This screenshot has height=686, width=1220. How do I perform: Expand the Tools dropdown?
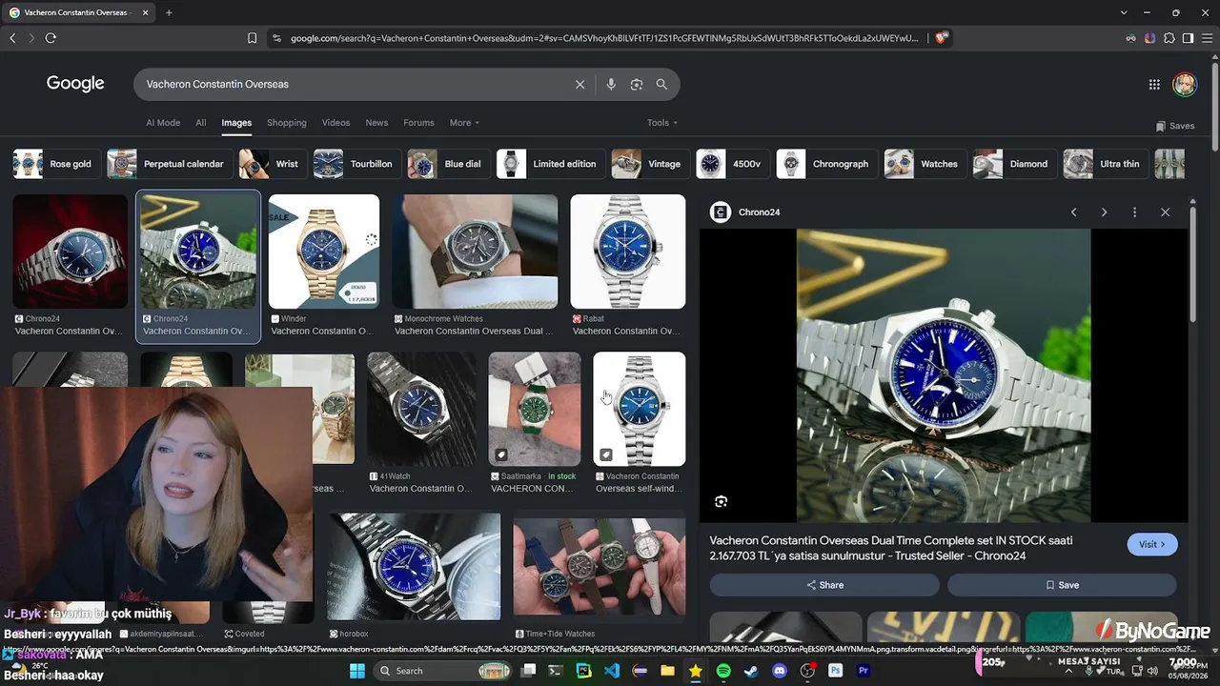(x=662, y=123)
